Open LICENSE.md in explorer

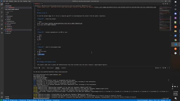pos(9,26)
